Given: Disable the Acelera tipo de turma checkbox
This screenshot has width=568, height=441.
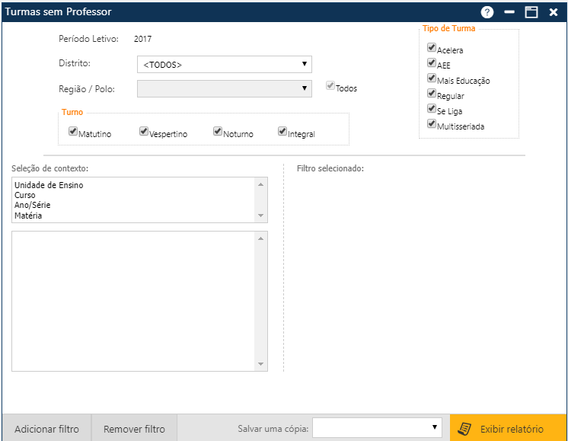Looking at the screenshot, I should (x=432, y=47).
